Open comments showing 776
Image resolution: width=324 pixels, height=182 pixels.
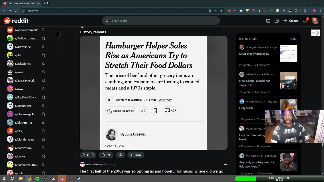(106, 155)
